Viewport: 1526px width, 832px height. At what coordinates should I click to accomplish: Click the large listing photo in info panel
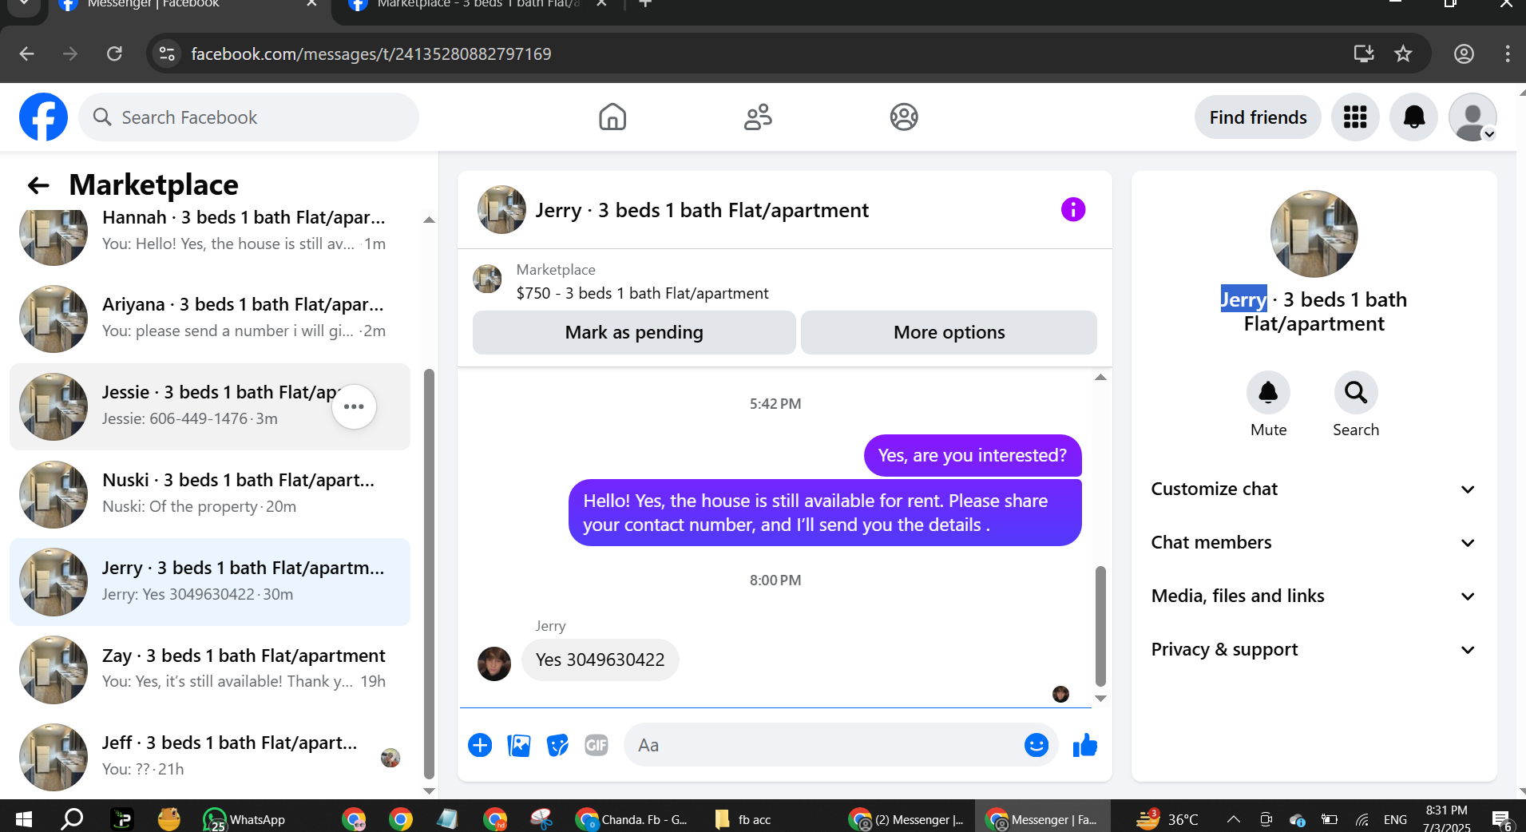pos(1314,234)
